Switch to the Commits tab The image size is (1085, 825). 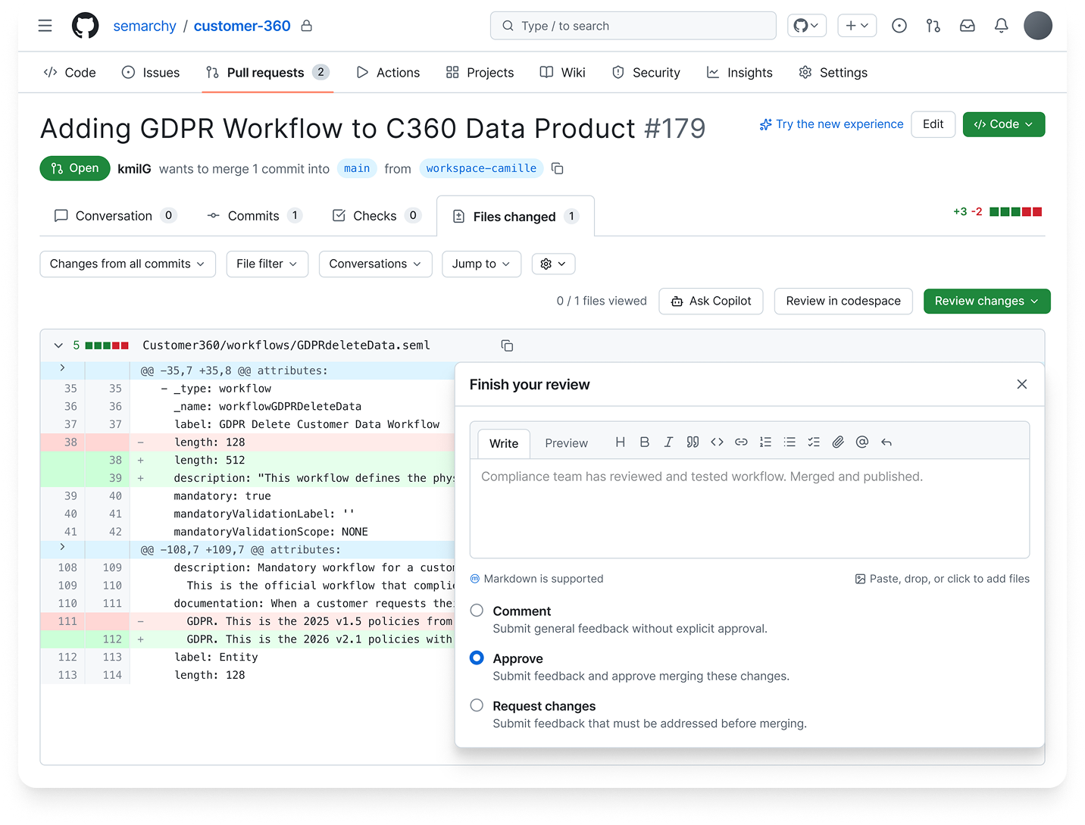255,216
